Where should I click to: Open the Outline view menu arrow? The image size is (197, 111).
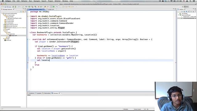coord(195,11)
